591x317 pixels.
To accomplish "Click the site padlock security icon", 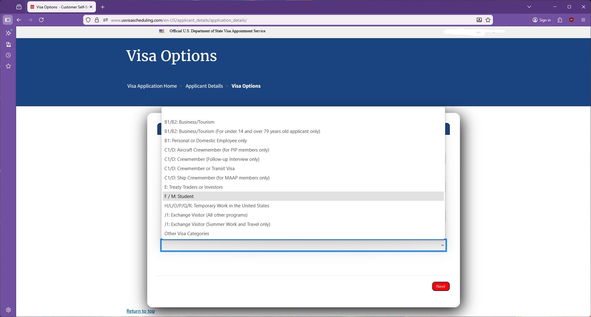I will (x=97, y=20).
